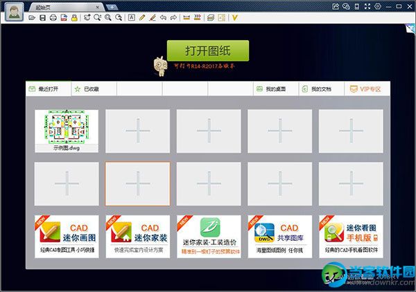Open the 示例图.dwg drawing thumbnail
The image size is (416, 292).
[x=67, y=131]
